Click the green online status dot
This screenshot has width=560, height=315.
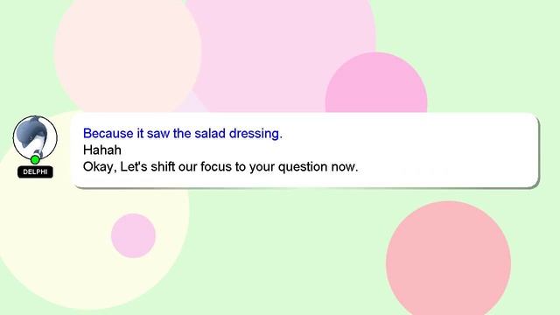(x=35, y=159)
